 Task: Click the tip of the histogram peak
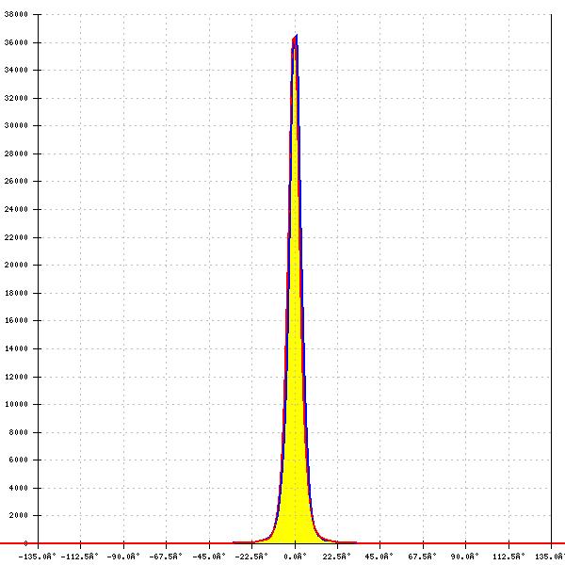[297, 36]
